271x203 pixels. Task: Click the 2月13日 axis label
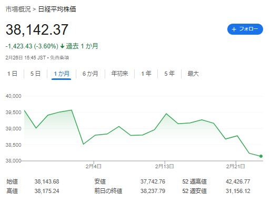coord(164,166)
